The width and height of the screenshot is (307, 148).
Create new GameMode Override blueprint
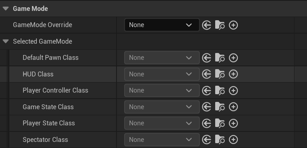pyautogui.click(x=233, y=25)
